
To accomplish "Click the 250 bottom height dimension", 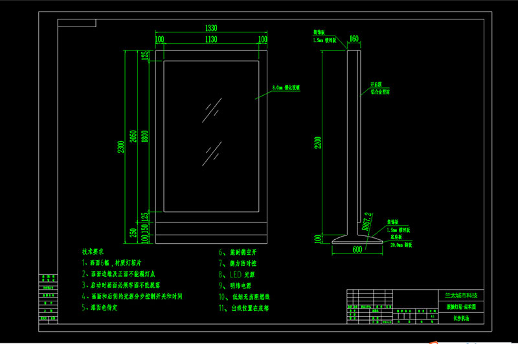I will point(133,232).
